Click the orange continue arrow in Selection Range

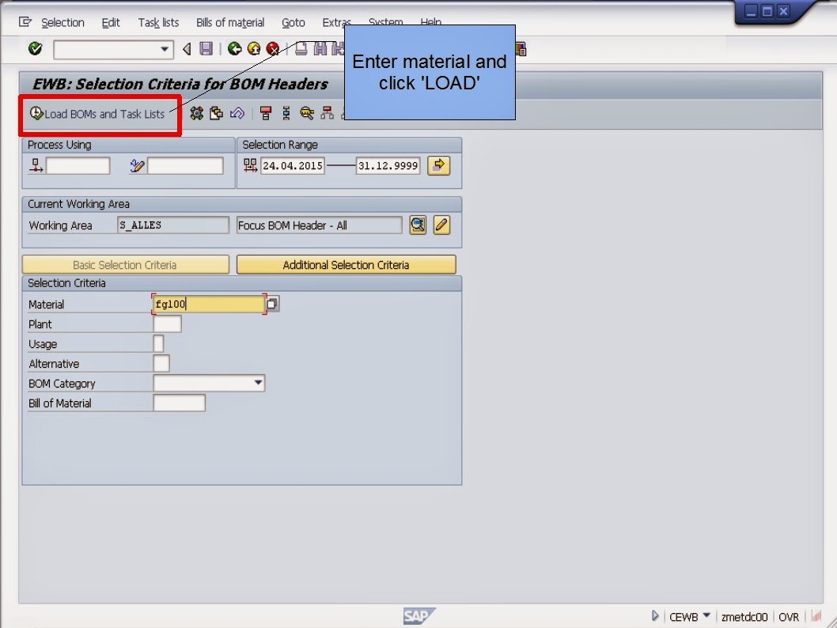438,165
